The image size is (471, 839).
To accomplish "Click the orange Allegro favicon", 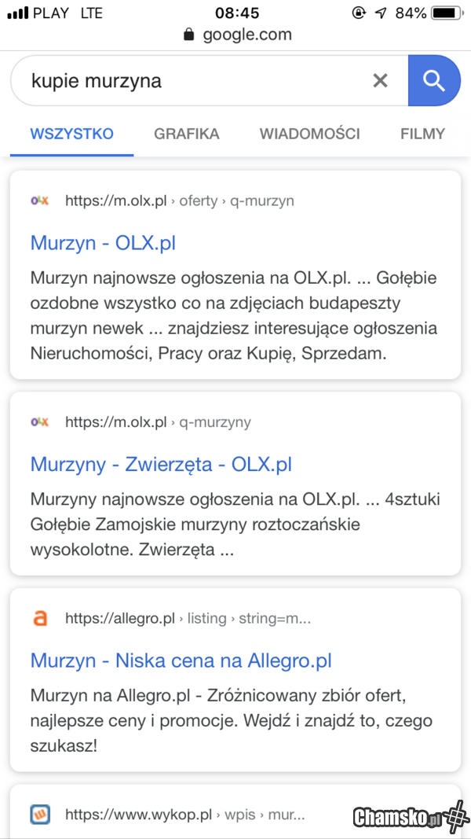I will 39,618.
